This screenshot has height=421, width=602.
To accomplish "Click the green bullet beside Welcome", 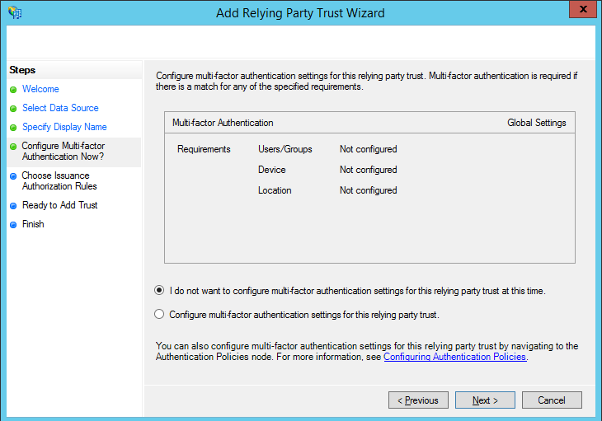I will (13, 90).
